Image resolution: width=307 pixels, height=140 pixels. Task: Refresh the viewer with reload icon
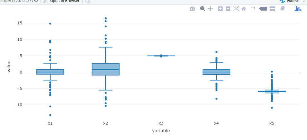(88, 1)
